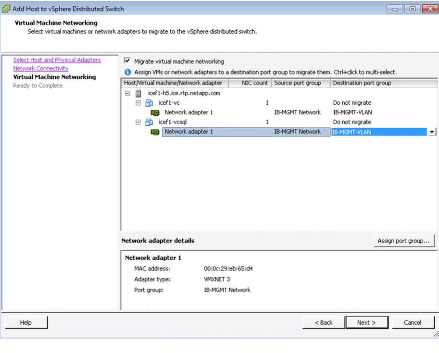Click the Back button

pyautogui.click(x=324, y=323)
